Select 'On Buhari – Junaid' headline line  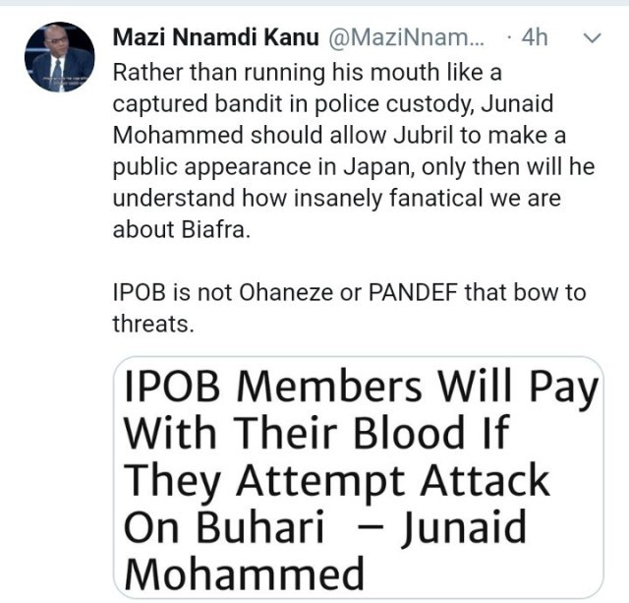pos(325,526)
